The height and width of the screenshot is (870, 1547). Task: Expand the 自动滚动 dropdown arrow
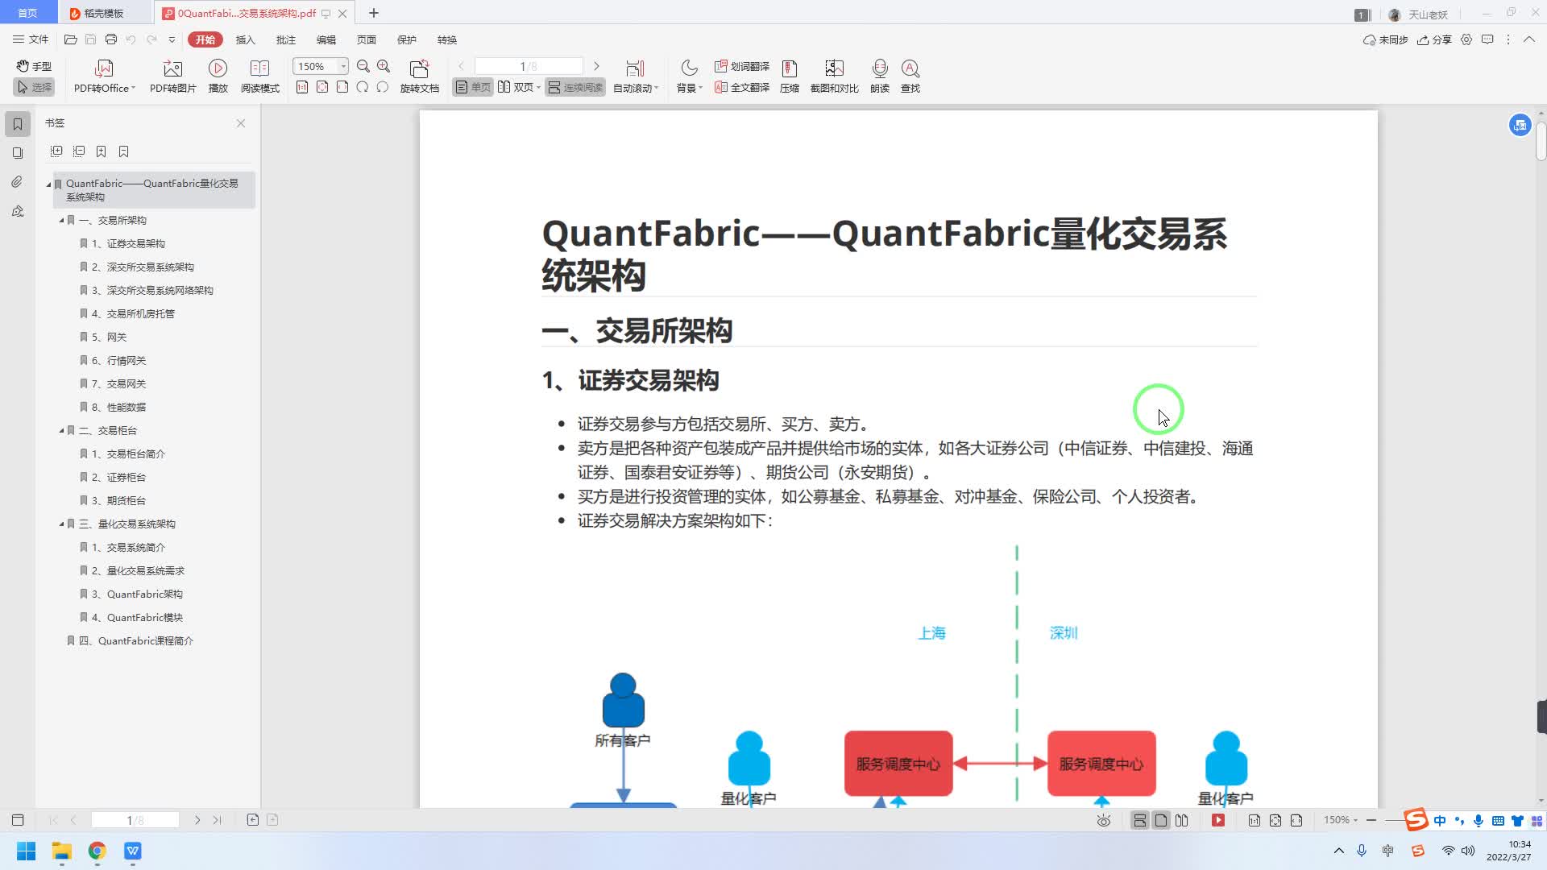[x=657, y=89]
